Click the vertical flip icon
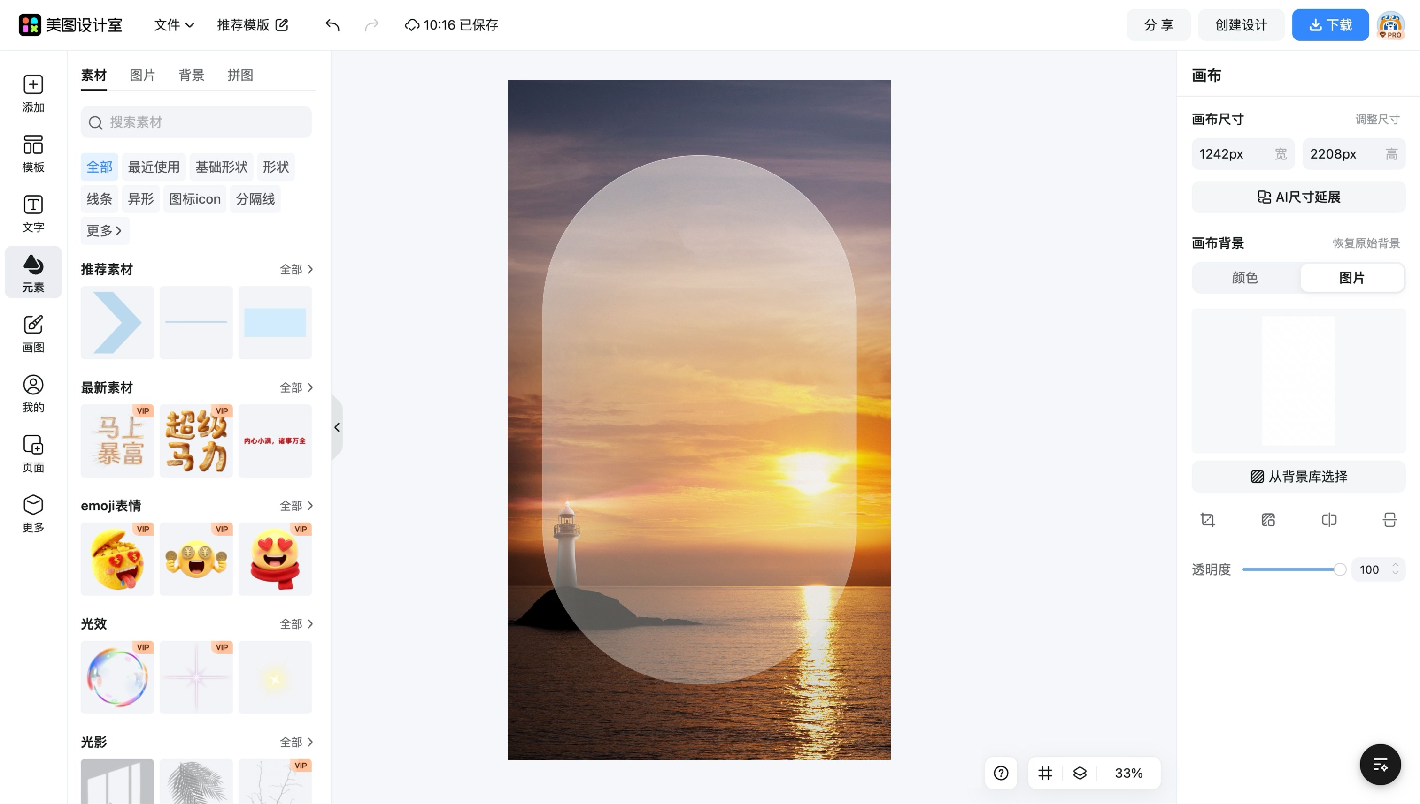Viewport: 1420px width, 804px height. point(1389,520)
